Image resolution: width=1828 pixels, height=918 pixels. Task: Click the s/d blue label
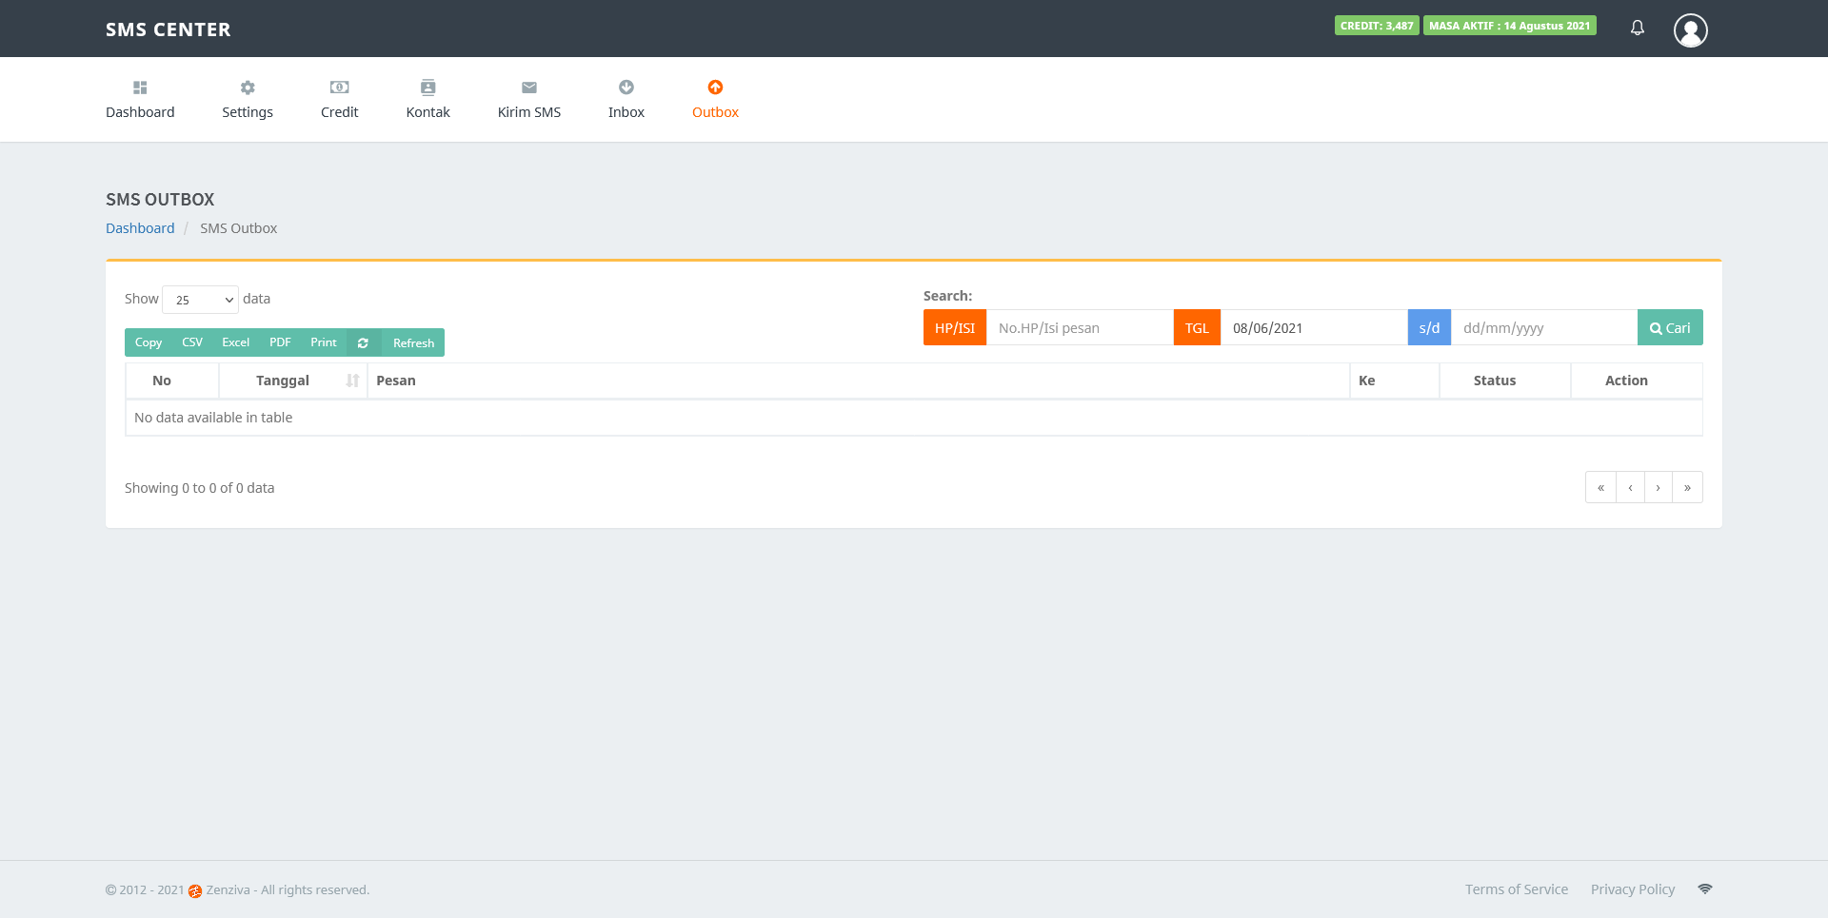point(1429,327)
